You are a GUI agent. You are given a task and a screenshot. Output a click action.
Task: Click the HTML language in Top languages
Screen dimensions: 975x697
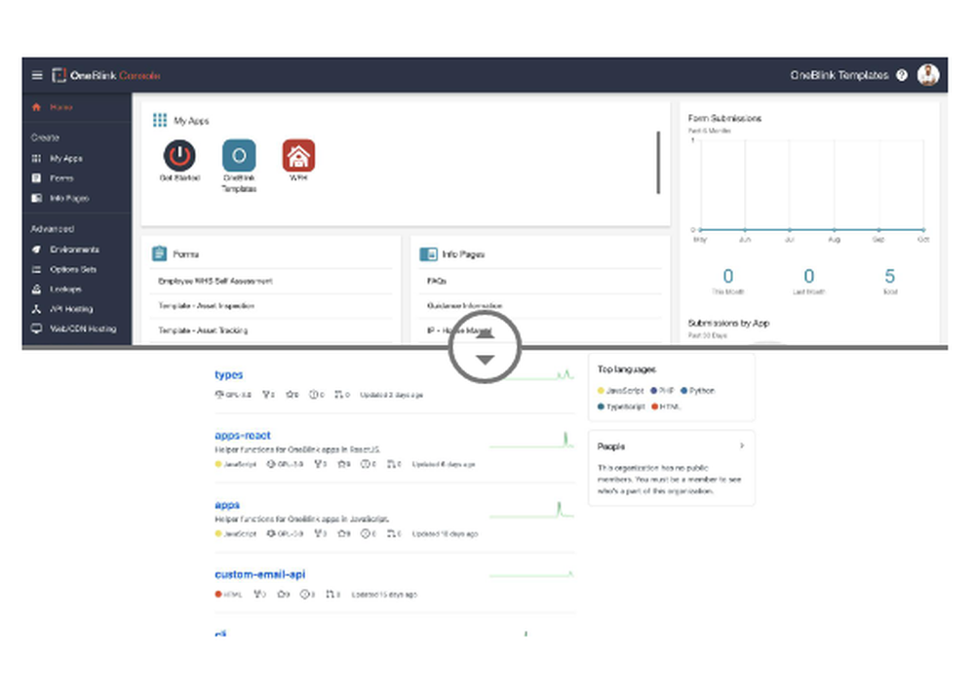pyautogui.click(x=666, y=407)
